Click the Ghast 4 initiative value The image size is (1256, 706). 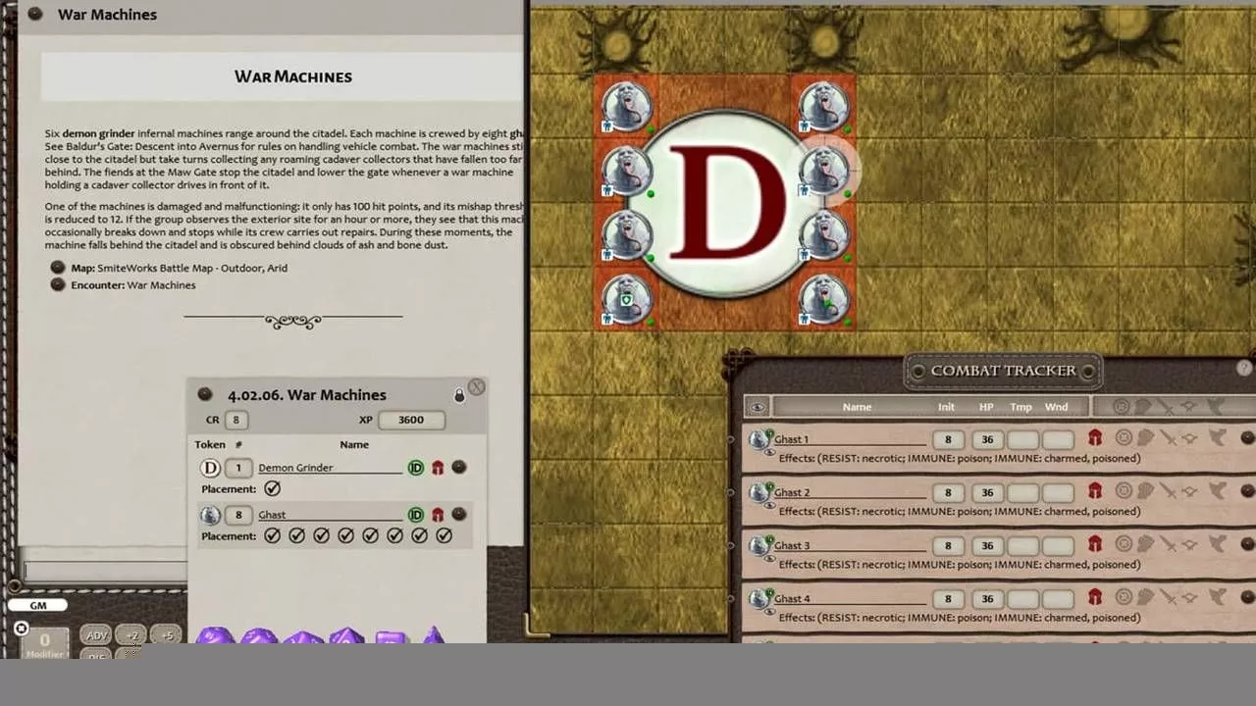click(948, 598)
